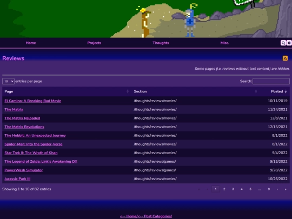Sort by Posted date arrow
Viewport: 292px width, 219px height.
(x=286, y=91)
